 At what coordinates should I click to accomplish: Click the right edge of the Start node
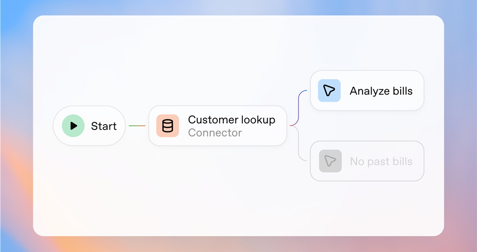pos(125,126)
